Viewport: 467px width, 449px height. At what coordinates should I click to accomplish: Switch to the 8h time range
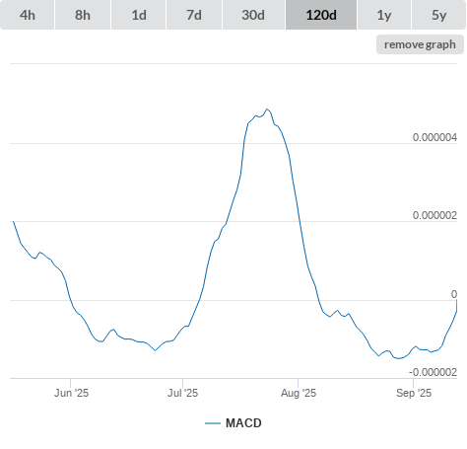pos(83,15)
